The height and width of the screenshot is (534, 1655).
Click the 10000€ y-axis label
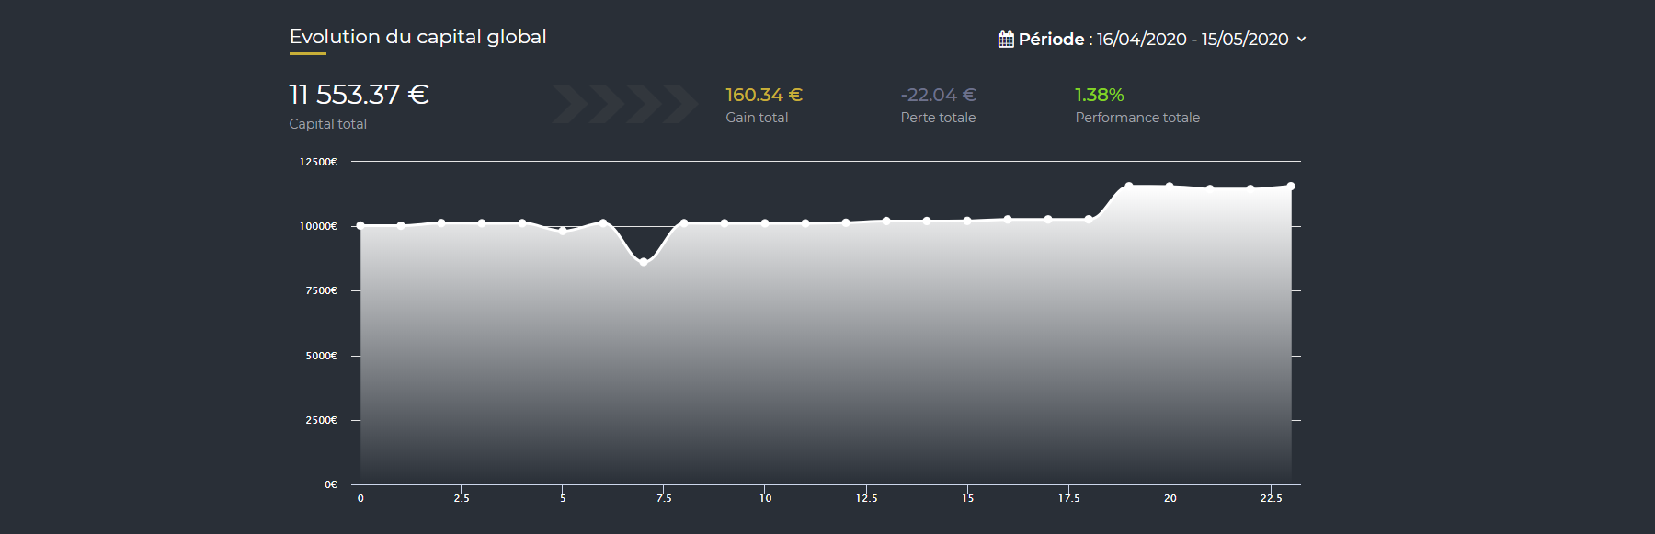click(x=318, y=226)
